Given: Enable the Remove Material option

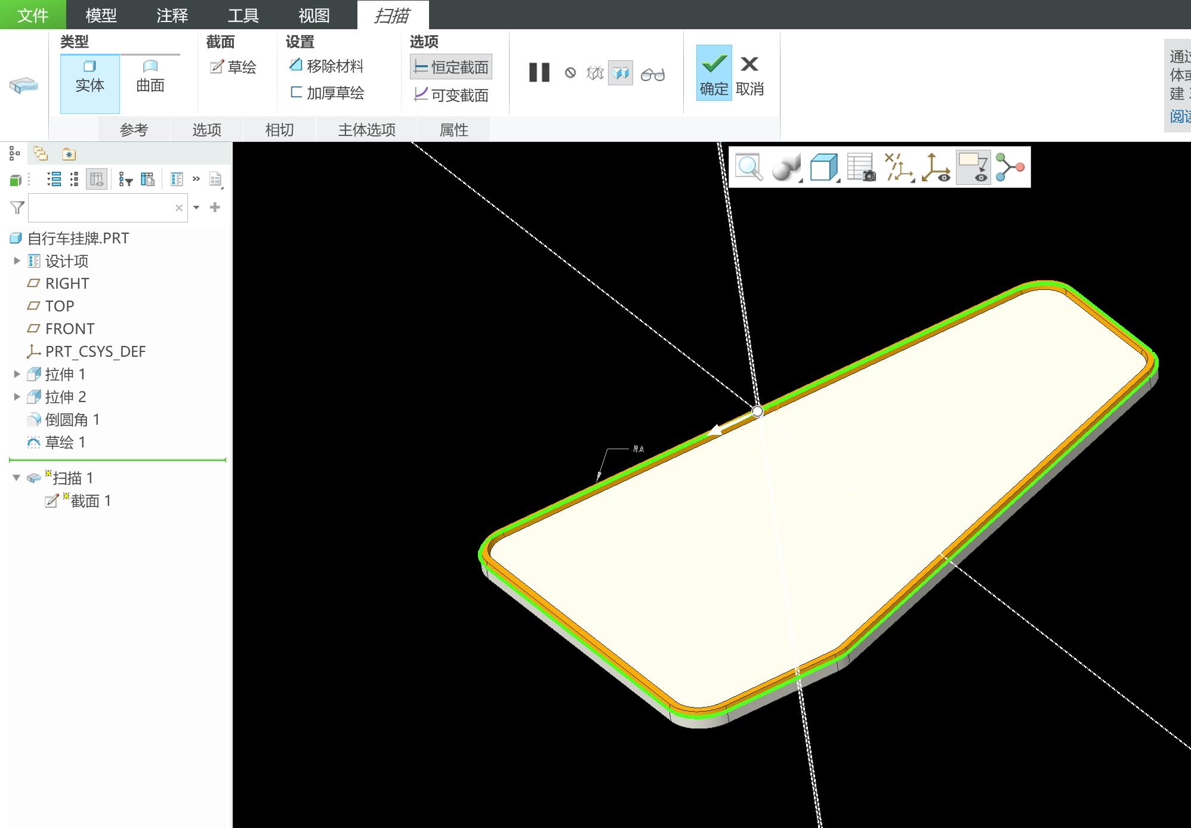Looking at the screenshot, I should [326, 66].
